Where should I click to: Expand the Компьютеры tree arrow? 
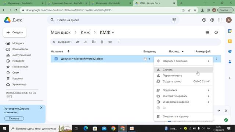pyautogui.click(x=5, y=49)
